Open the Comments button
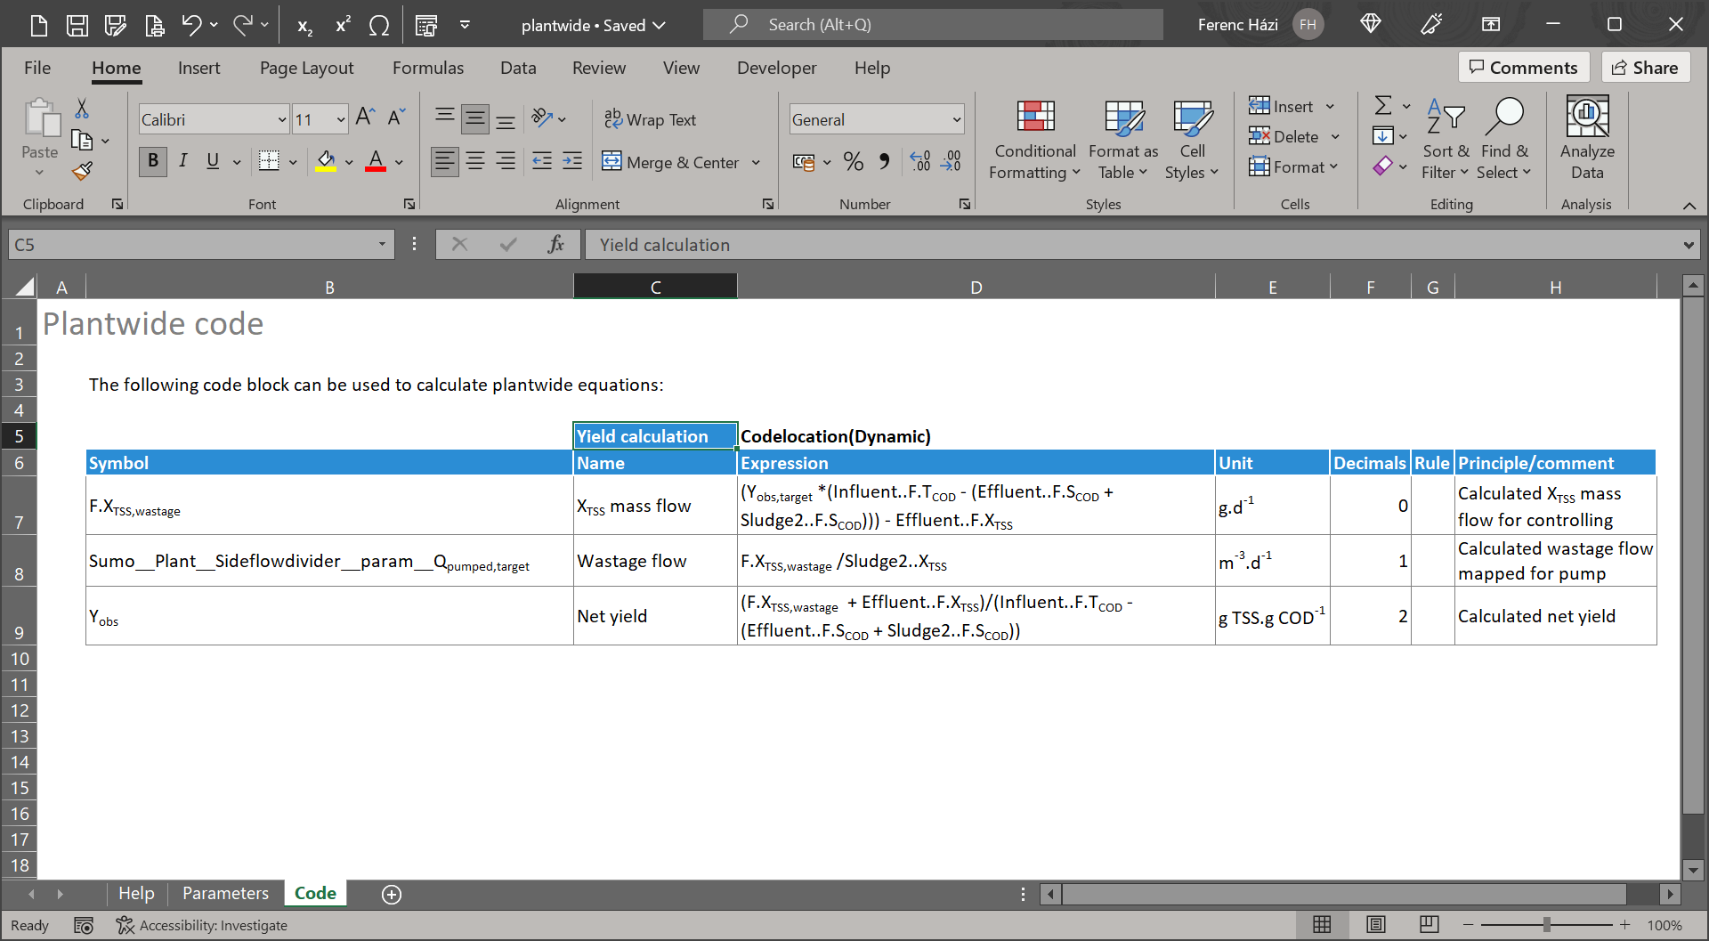 (x=1523, y=68)
